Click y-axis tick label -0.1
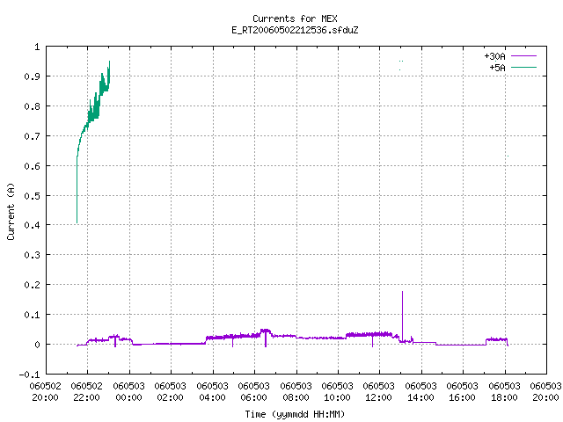 [29, 375]
